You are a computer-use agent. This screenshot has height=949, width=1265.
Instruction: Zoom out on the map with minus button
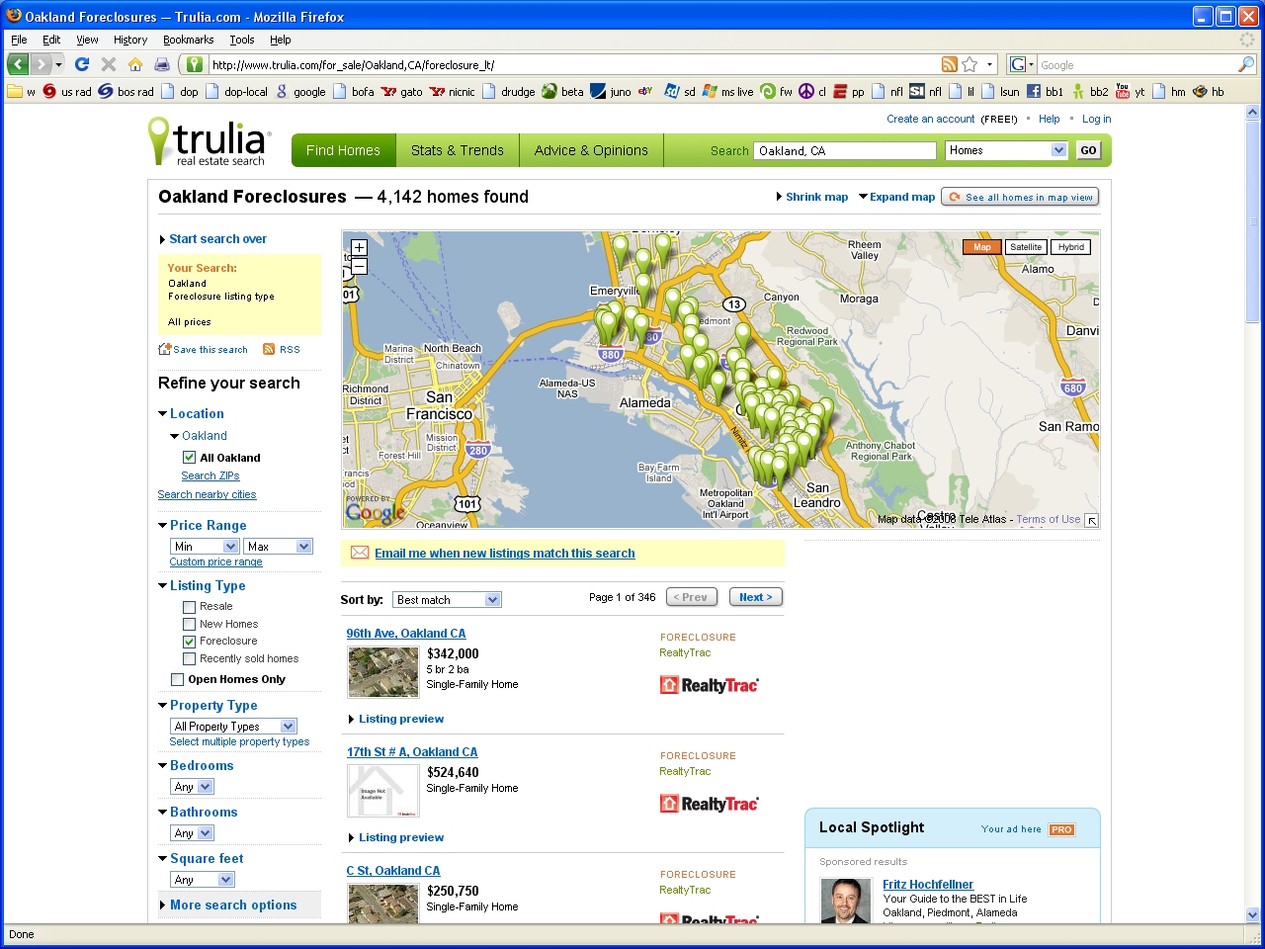pyautogui.click(x=359, y=266)
